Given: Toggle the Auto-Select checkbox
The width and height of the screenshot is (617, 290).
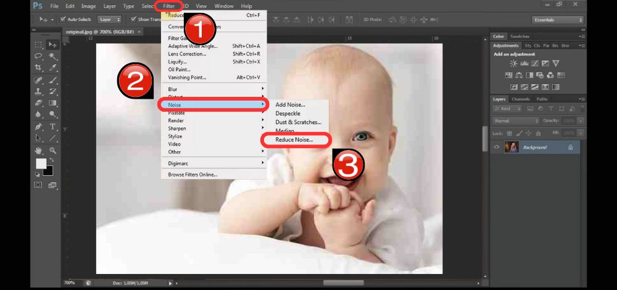Looking at the screenshot, I should coord(62,19).
